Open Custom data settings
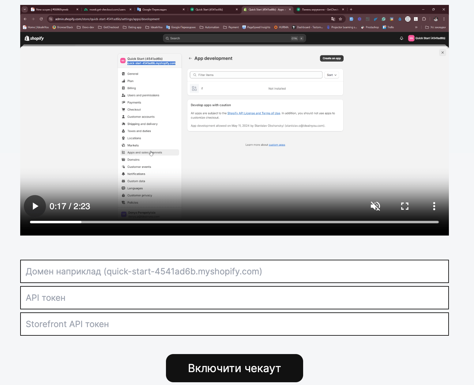Screen dimensions: 474x385 coord(150,181)
